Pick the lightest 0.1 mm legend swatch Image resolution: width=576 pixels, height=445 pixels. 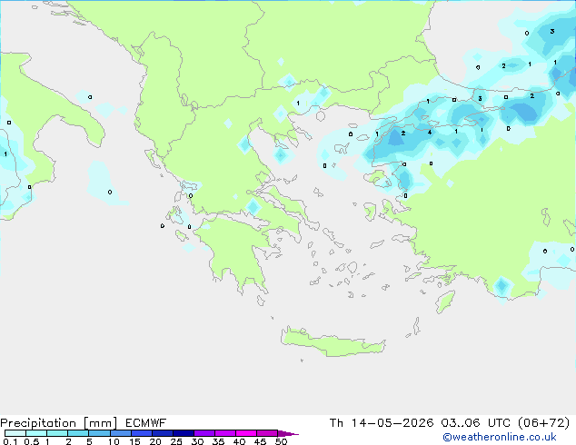tap(15, 433)
